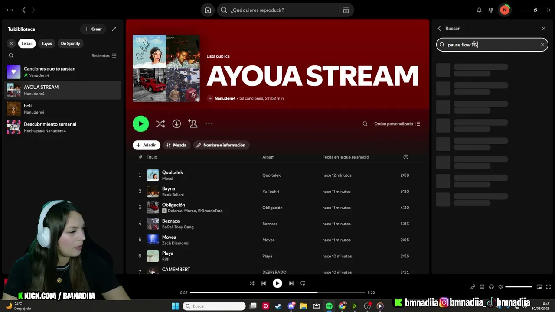Sort by duration clock icon

(x=406, y=157)
